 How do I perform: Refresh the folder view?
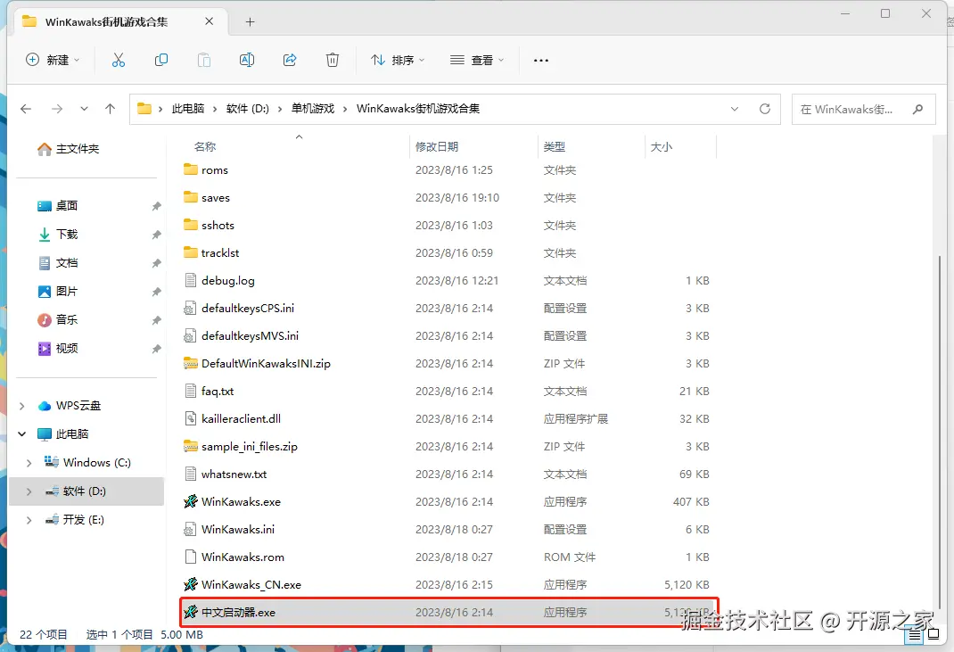point(765,108)
